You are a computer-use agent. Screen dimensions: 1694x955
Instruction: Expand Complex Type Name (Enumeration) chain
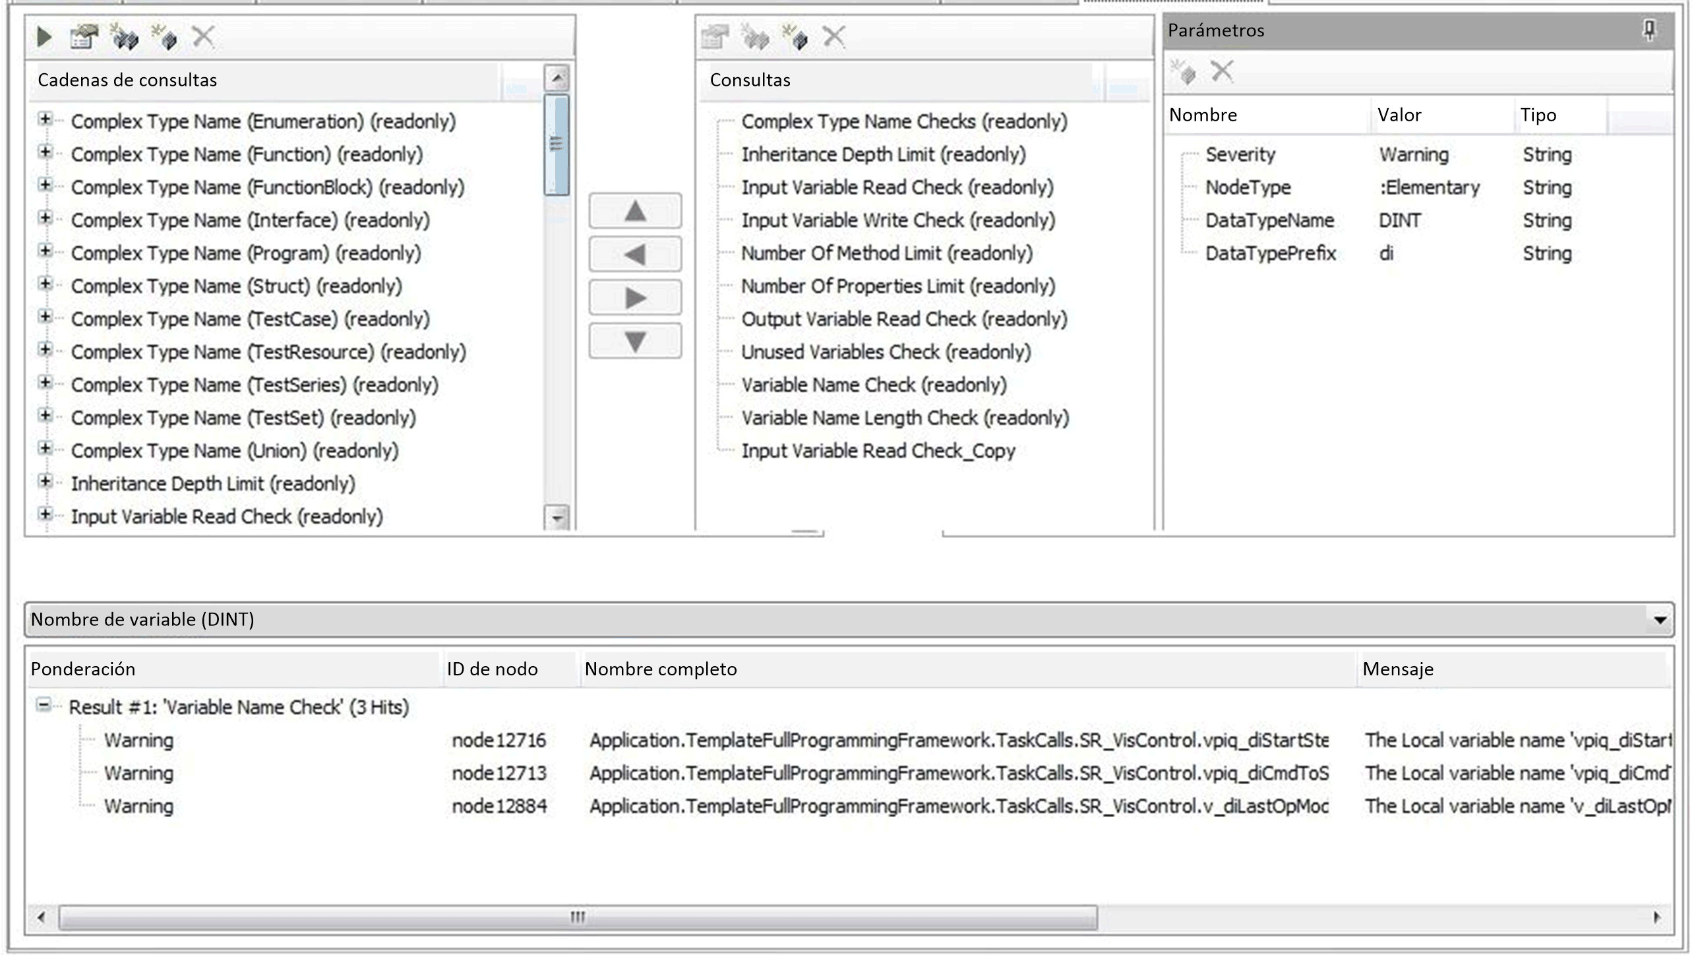45,119
